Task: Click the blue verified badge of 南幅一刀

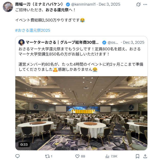Action: click(68, 4)
